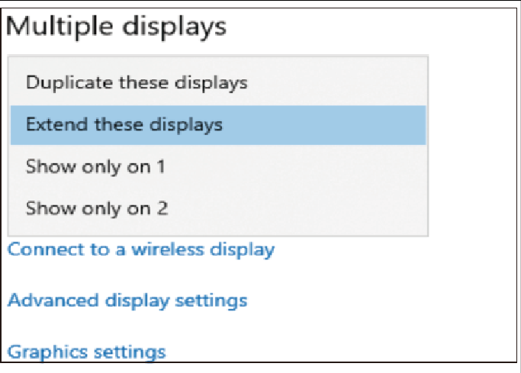Pick Show only on 1
The image size is (521, 373).
tap(95, 166)
